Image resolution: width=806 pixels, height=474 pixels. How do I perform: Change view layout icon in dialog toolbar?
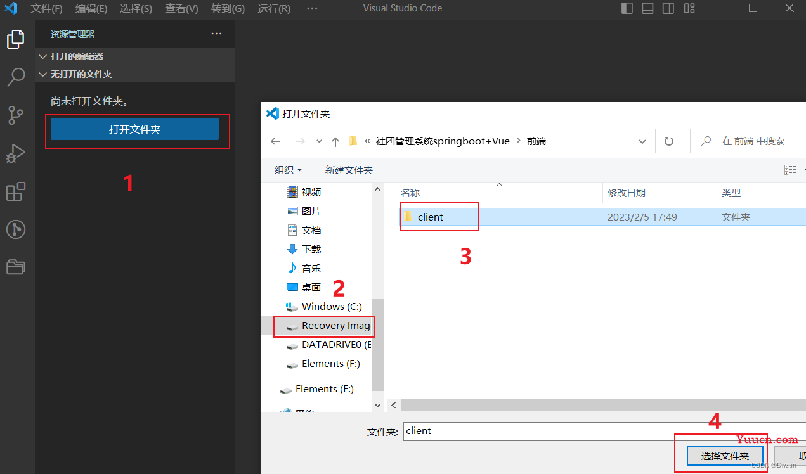tap(790, 170)
